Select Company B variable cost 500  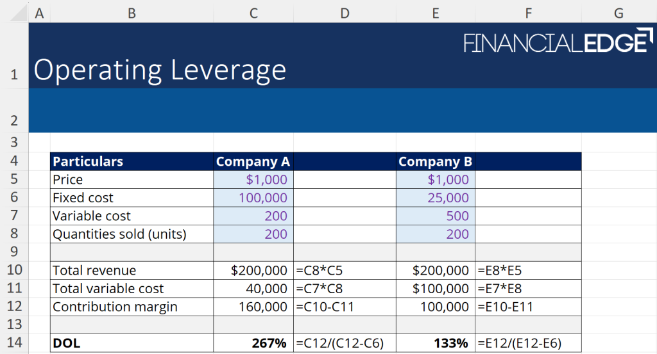(x=436, y=216)
